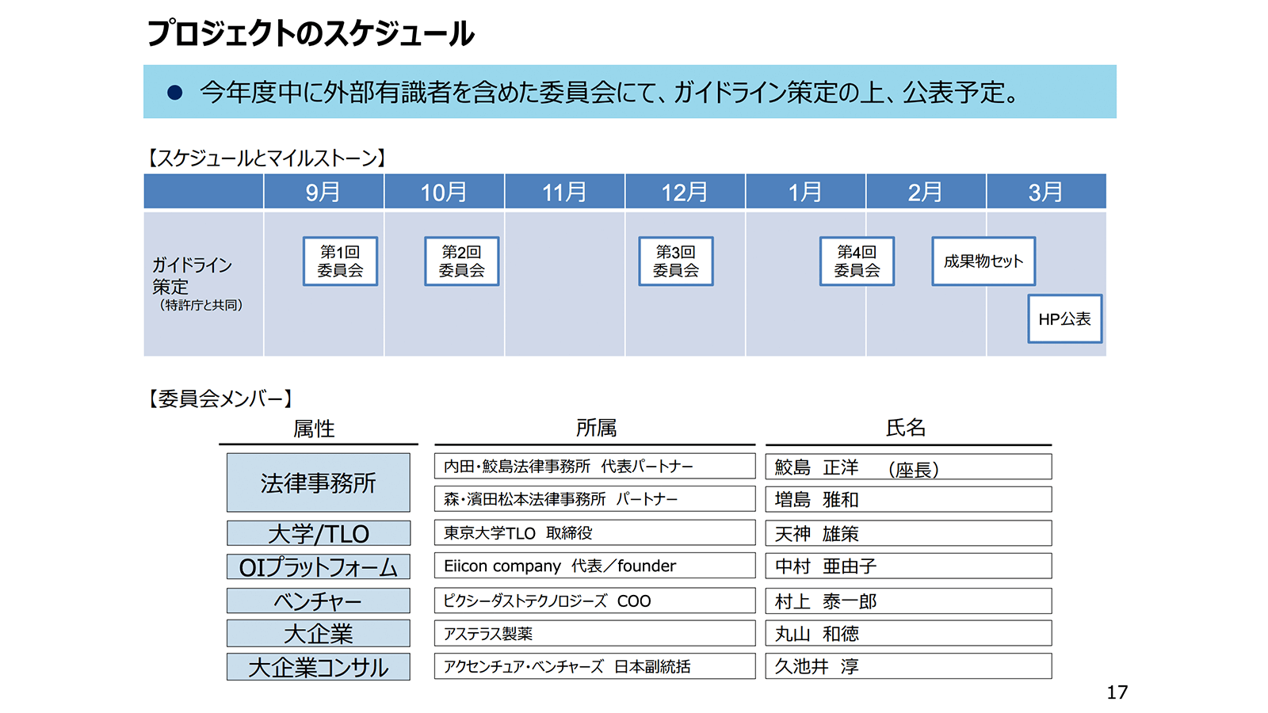Select the アクセンチュア・ベンチャーズ affiliation cell
The width and height of the screenshot is (1268, 713).
tap(595, 667)
